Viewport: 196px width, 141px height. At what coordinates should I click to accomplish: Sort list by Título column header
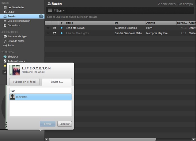[89, 23]
